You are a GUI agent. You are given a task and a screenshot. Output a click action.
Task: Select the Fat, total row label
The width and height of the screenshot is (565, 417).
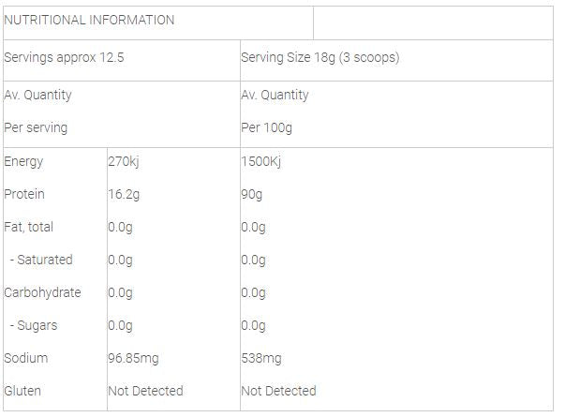tap(29, 227)
